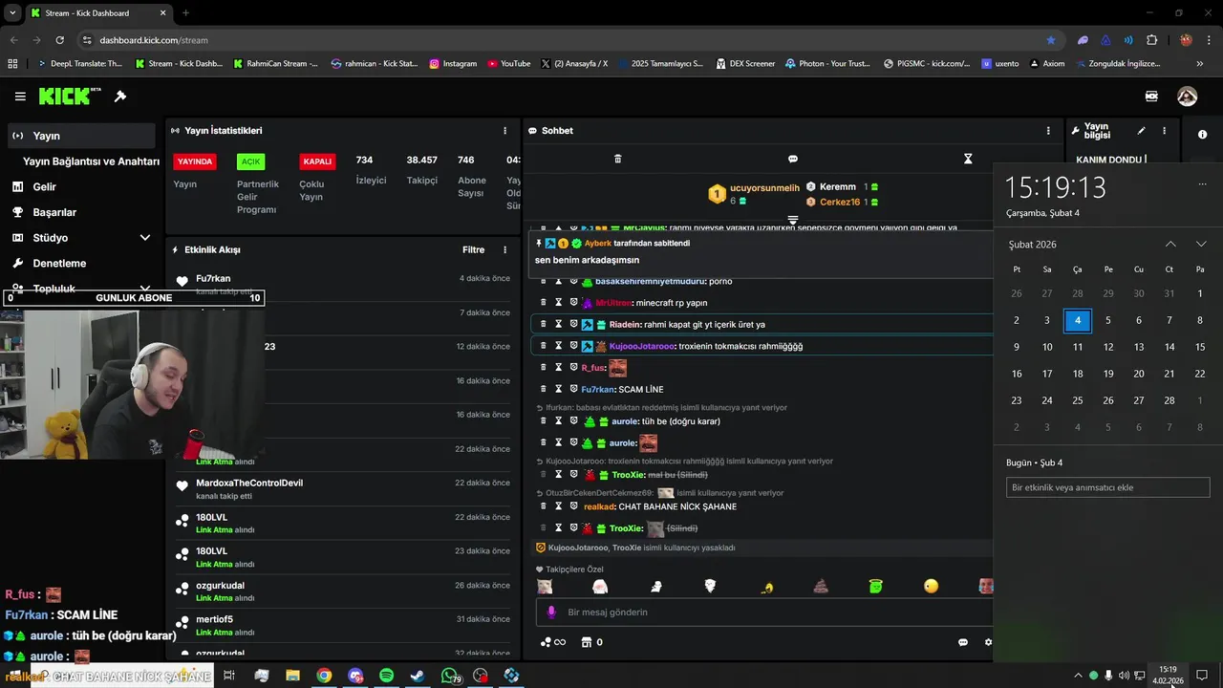Viewport: 1223px width, 688px height.
Task: Open Yayın İstatistikleri three-dot menu
Action: [505, 131]
